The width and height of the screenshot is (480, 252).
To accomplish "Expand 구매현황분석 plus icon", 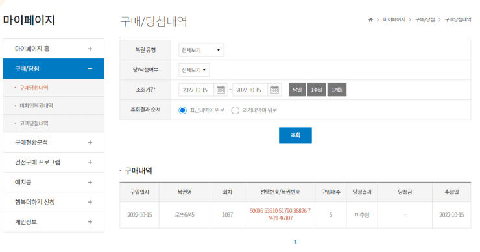I will (x=90, y=142).
